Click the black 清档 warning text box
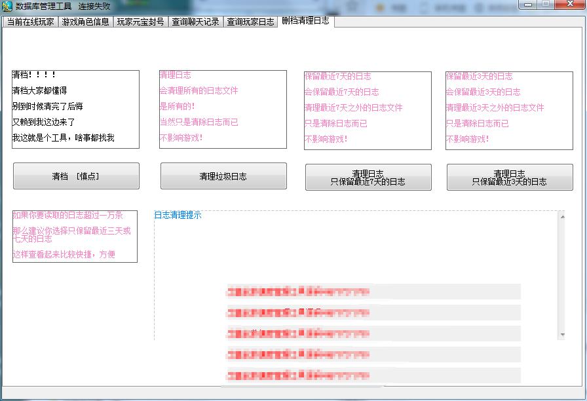587x401 pixels. click(x=75, y=109)
